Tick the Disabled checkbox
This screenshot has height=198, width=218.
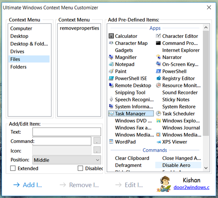80,168
